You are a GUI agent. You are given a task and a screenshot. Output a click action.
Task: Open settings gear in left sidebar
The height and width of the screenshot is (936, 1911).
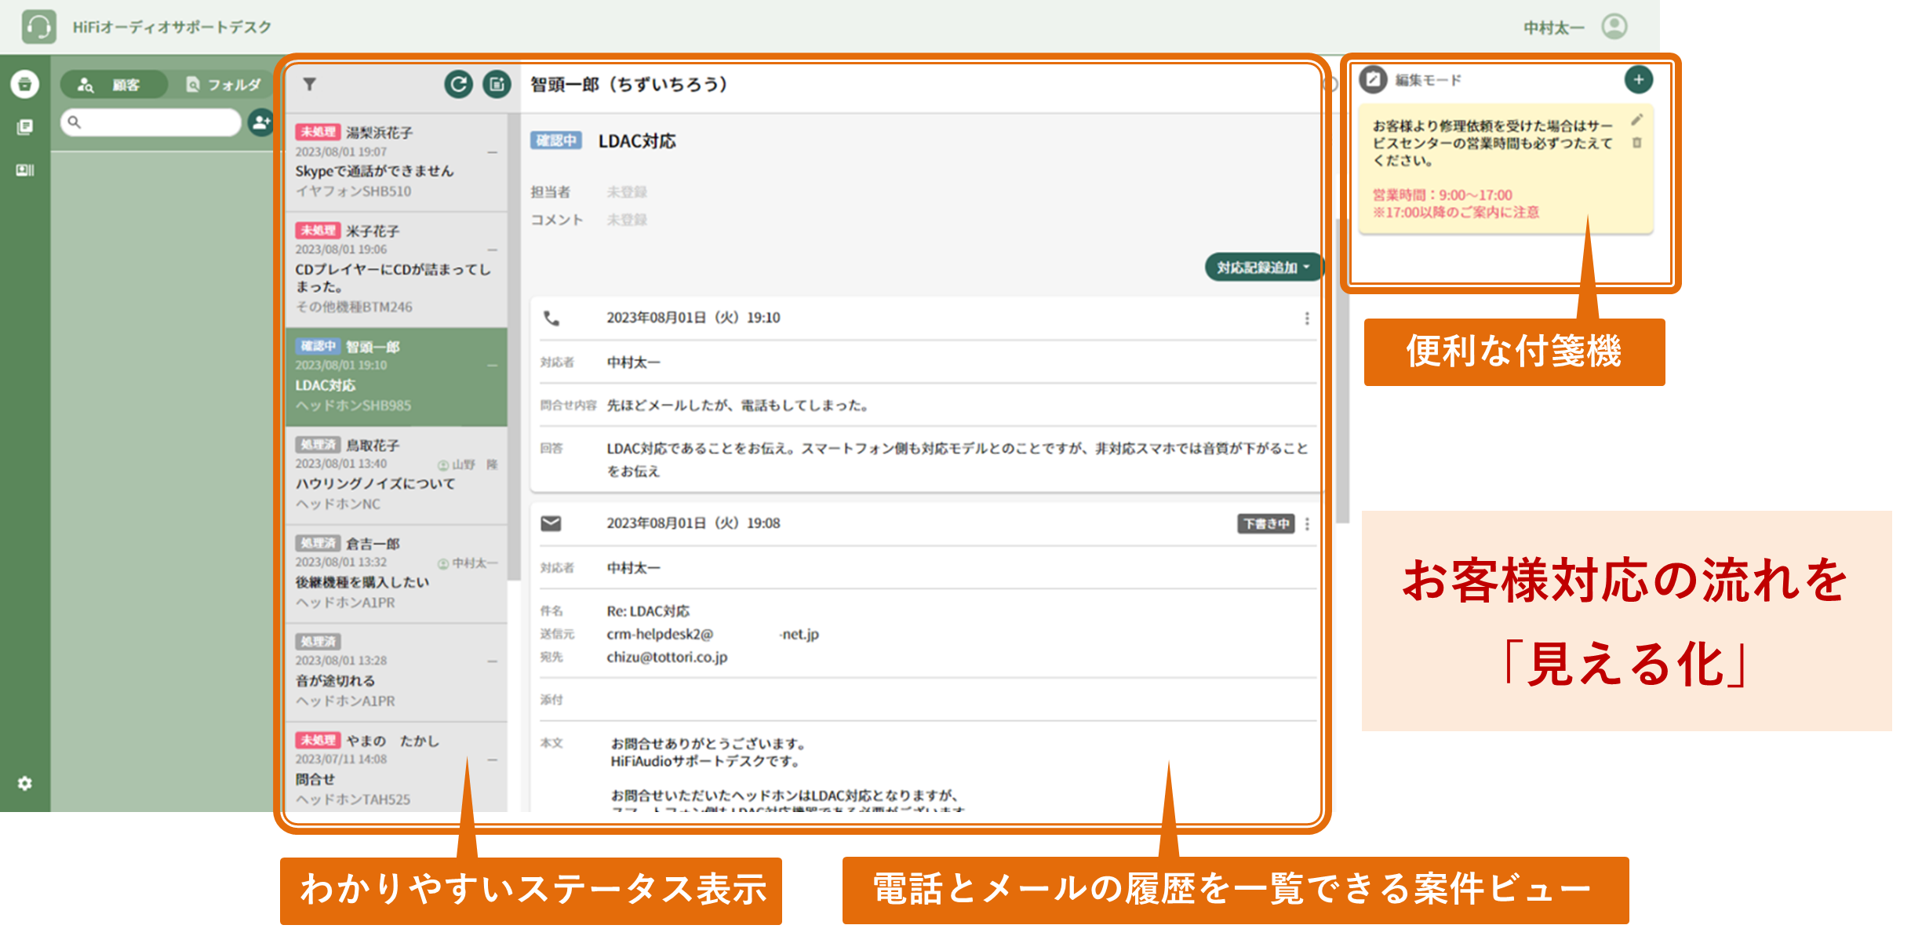(x=25, y=783)
